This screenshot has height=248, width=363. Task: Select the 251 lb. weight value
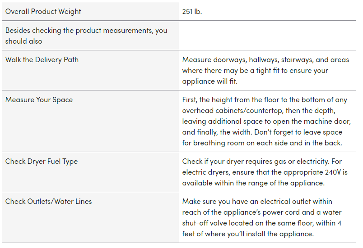point(192,12)
